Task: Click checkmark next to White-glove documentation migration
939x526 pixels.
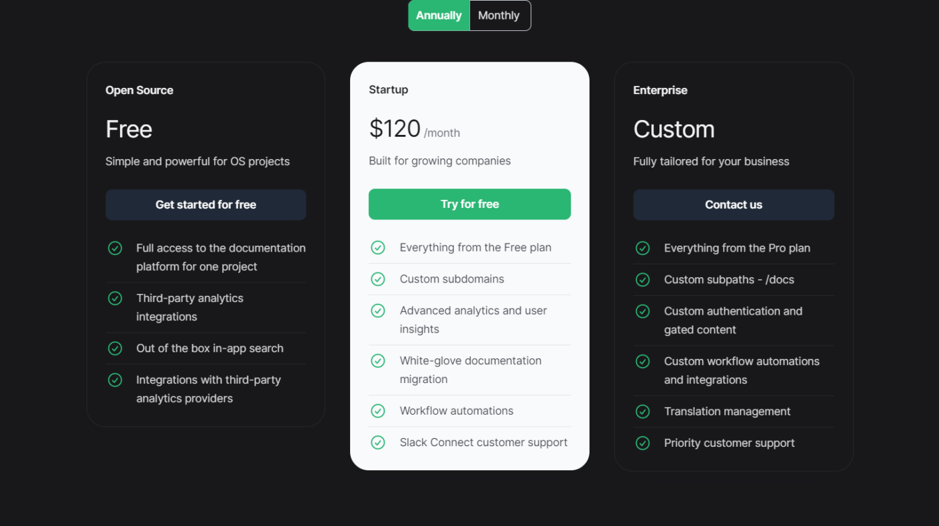Action: [378, 361]
